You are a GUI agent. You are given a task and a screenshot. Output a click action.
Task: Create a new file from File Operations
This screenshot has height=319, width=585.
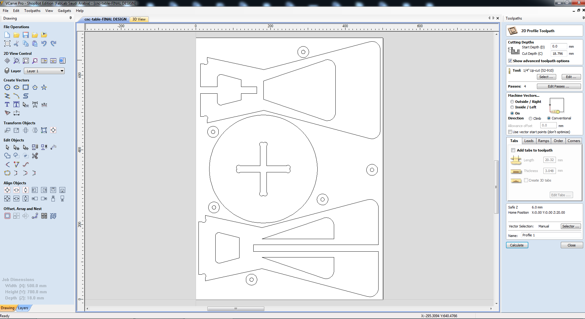click(7, 35)
